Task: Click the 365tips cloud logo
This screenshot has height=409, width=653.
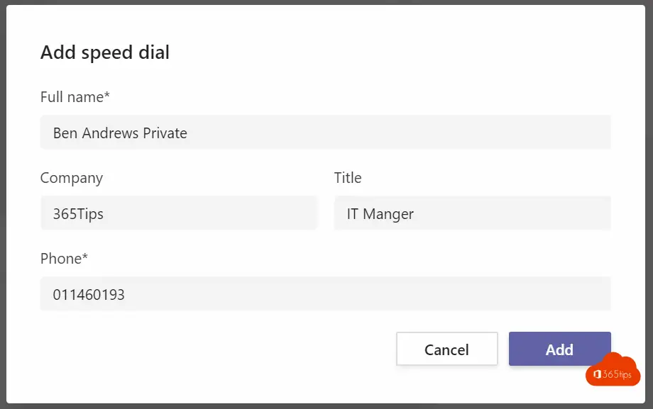Action: [613, 369]
